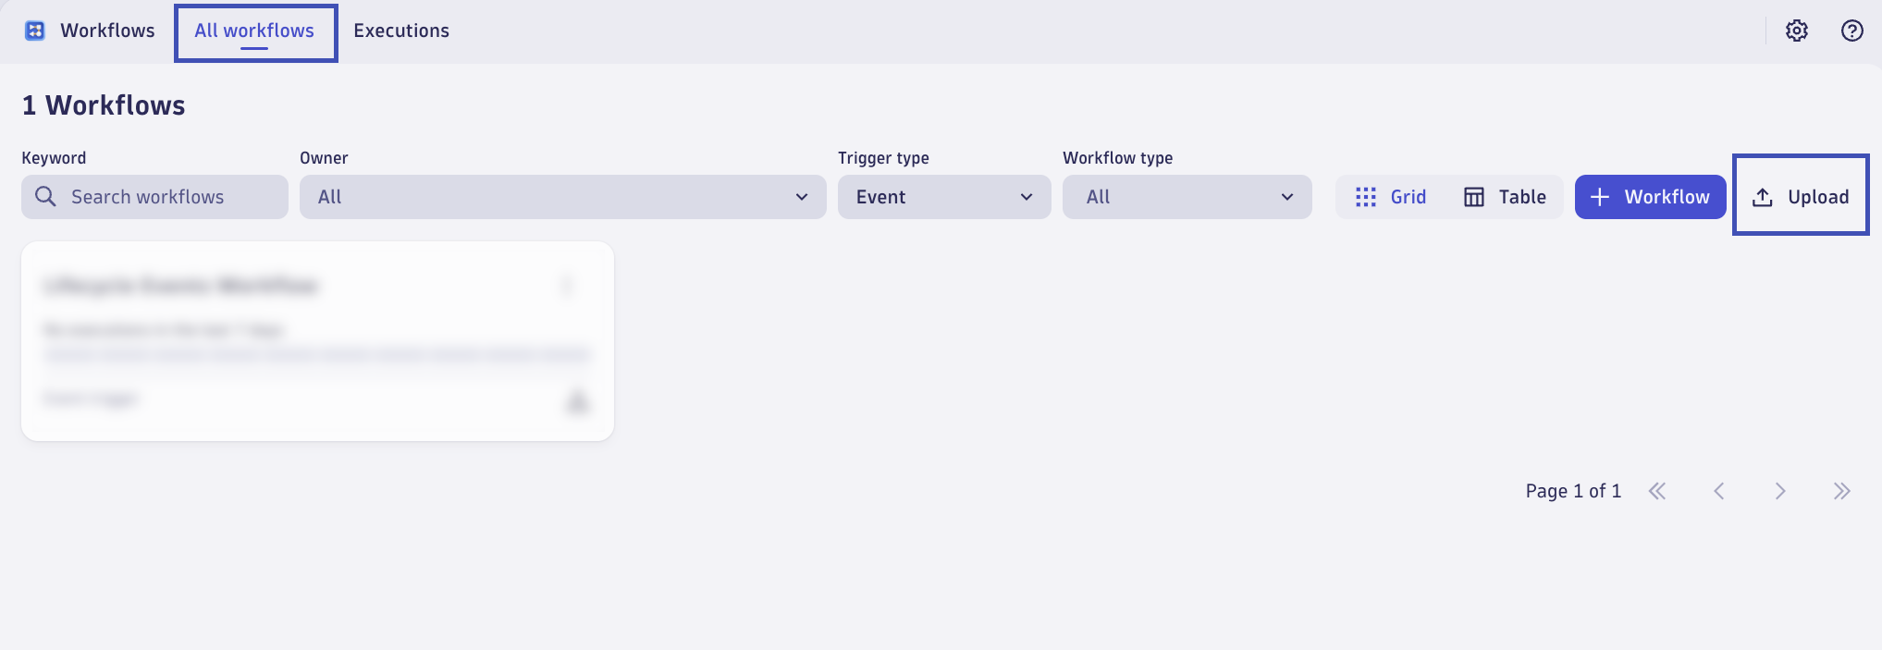Open the Trigger type dropdown showing Event

pyautogui.click(x=944, y=197)
